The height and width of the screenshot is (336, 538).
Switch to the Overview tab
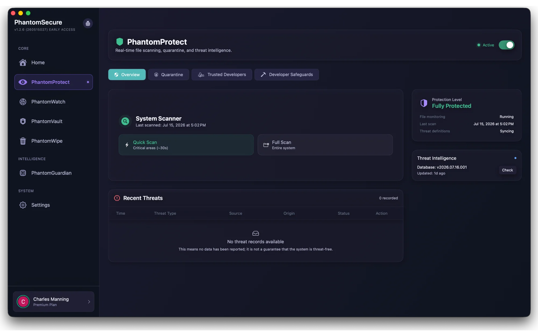pyautogui.click(x=127, y=74)
